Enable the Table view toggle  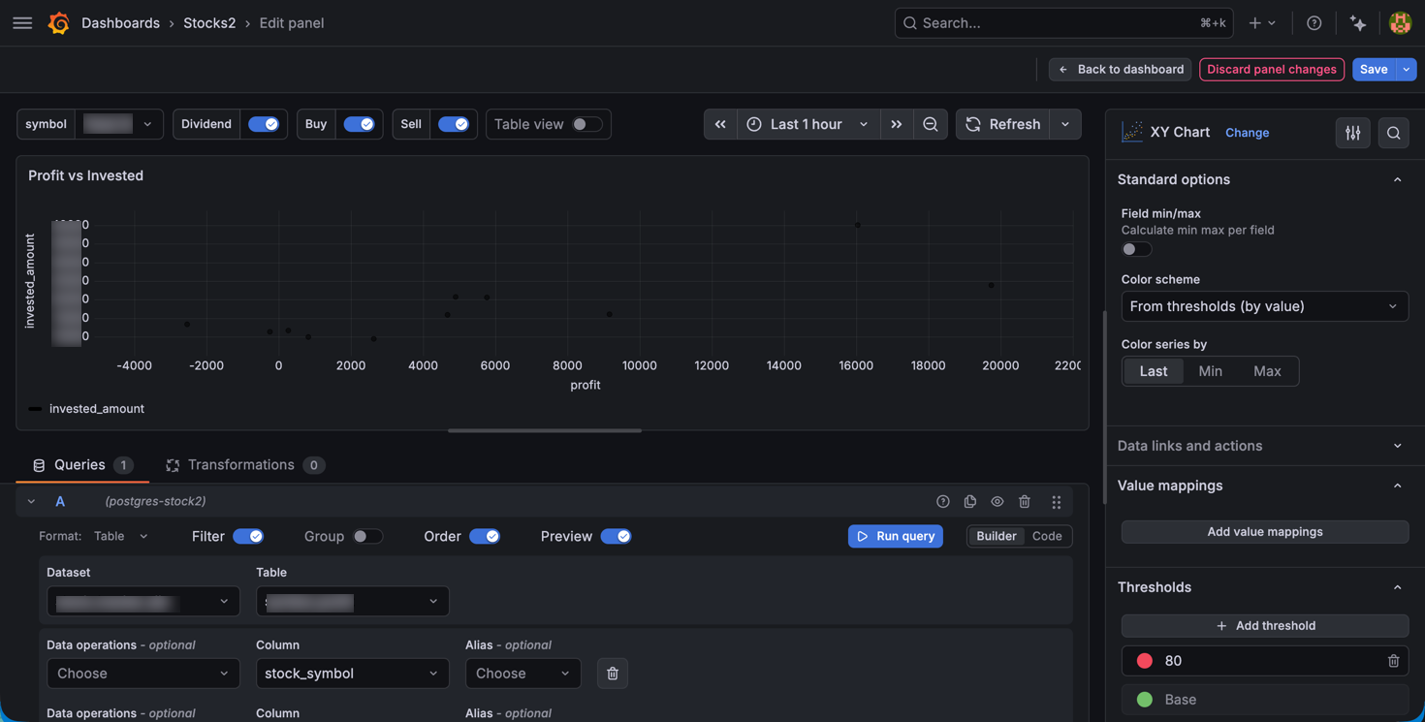586,124
